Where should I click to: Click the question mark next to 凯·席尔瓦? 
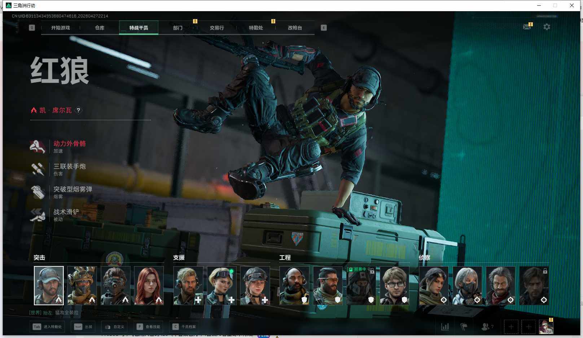78,111
